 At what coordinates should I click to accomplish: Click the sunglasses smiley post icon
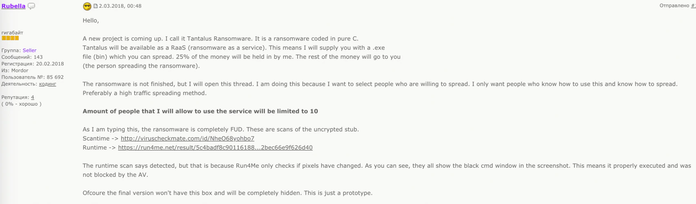(87, 6)
